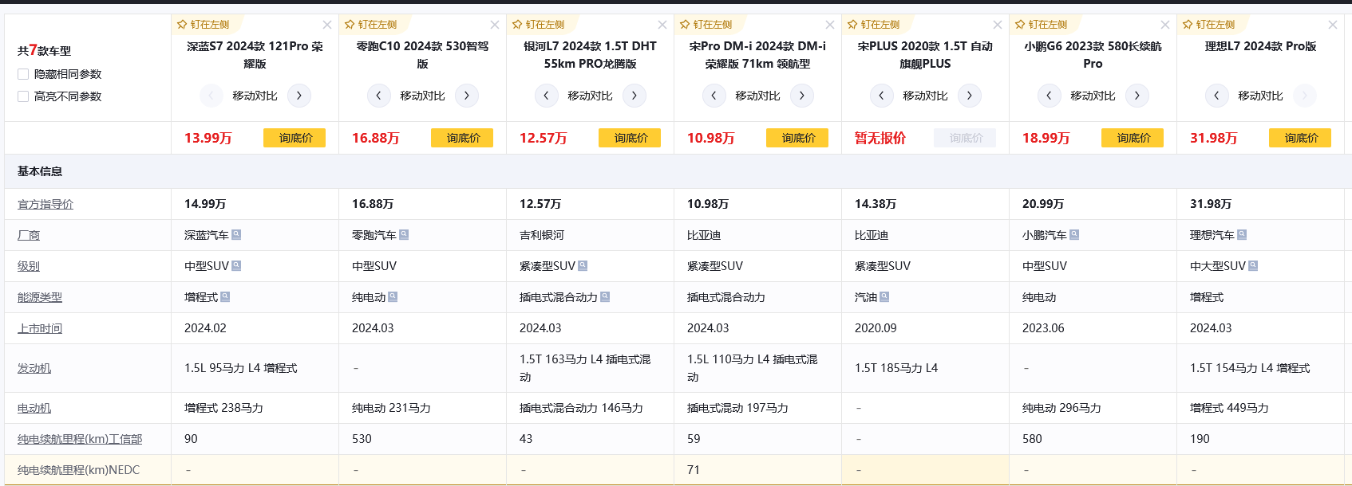Open the 纯电续航里程(km)工信部 link
The width and height of the screenshot is (1352, 486).
tap(80, 439)
